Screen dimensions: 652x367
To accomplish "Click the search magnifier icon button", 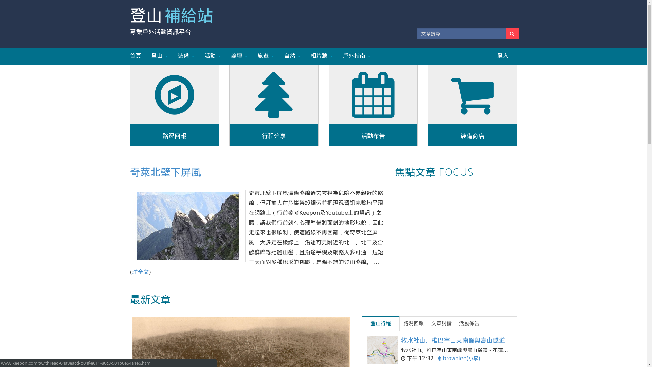I will 512,34.
